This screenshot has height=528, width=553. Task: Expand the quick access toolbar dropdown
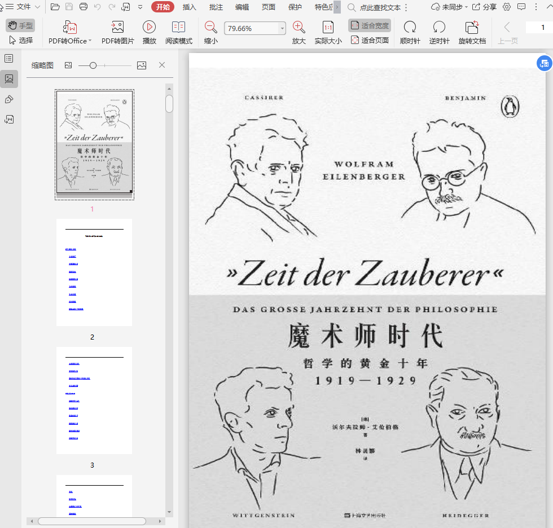click(140, 7)
